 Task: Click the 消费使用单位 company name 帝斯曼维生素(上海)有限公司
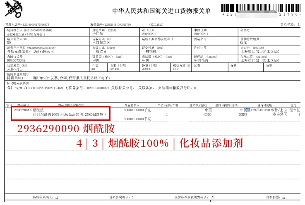pos(30,52)
